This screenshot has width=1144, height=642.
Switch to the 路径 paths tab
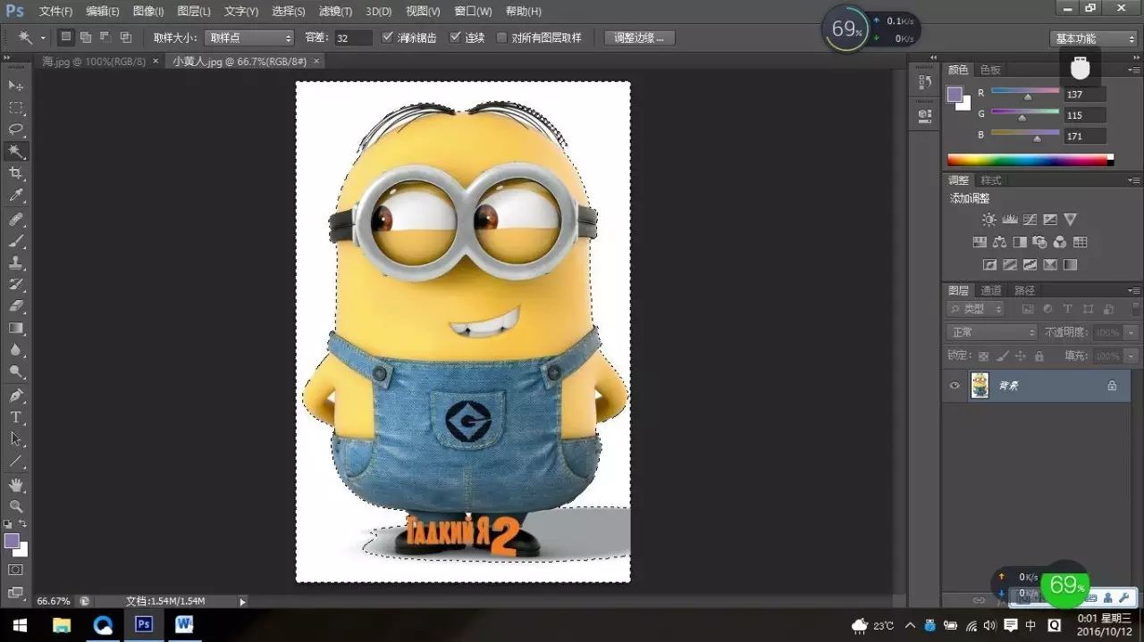(1024, 290)
